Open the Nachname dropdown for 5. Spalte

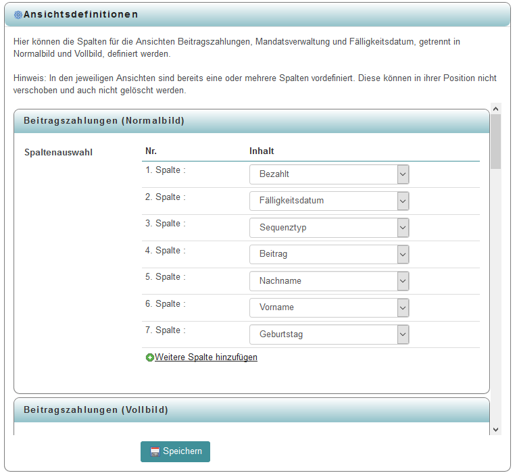(329, 281)
